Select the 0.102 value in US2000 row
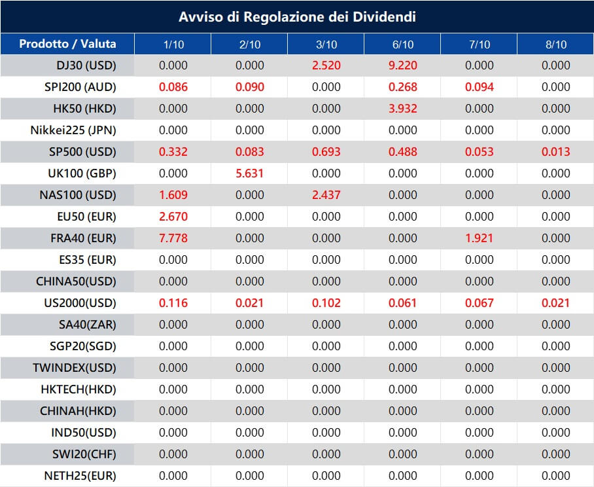 point(326,303)
